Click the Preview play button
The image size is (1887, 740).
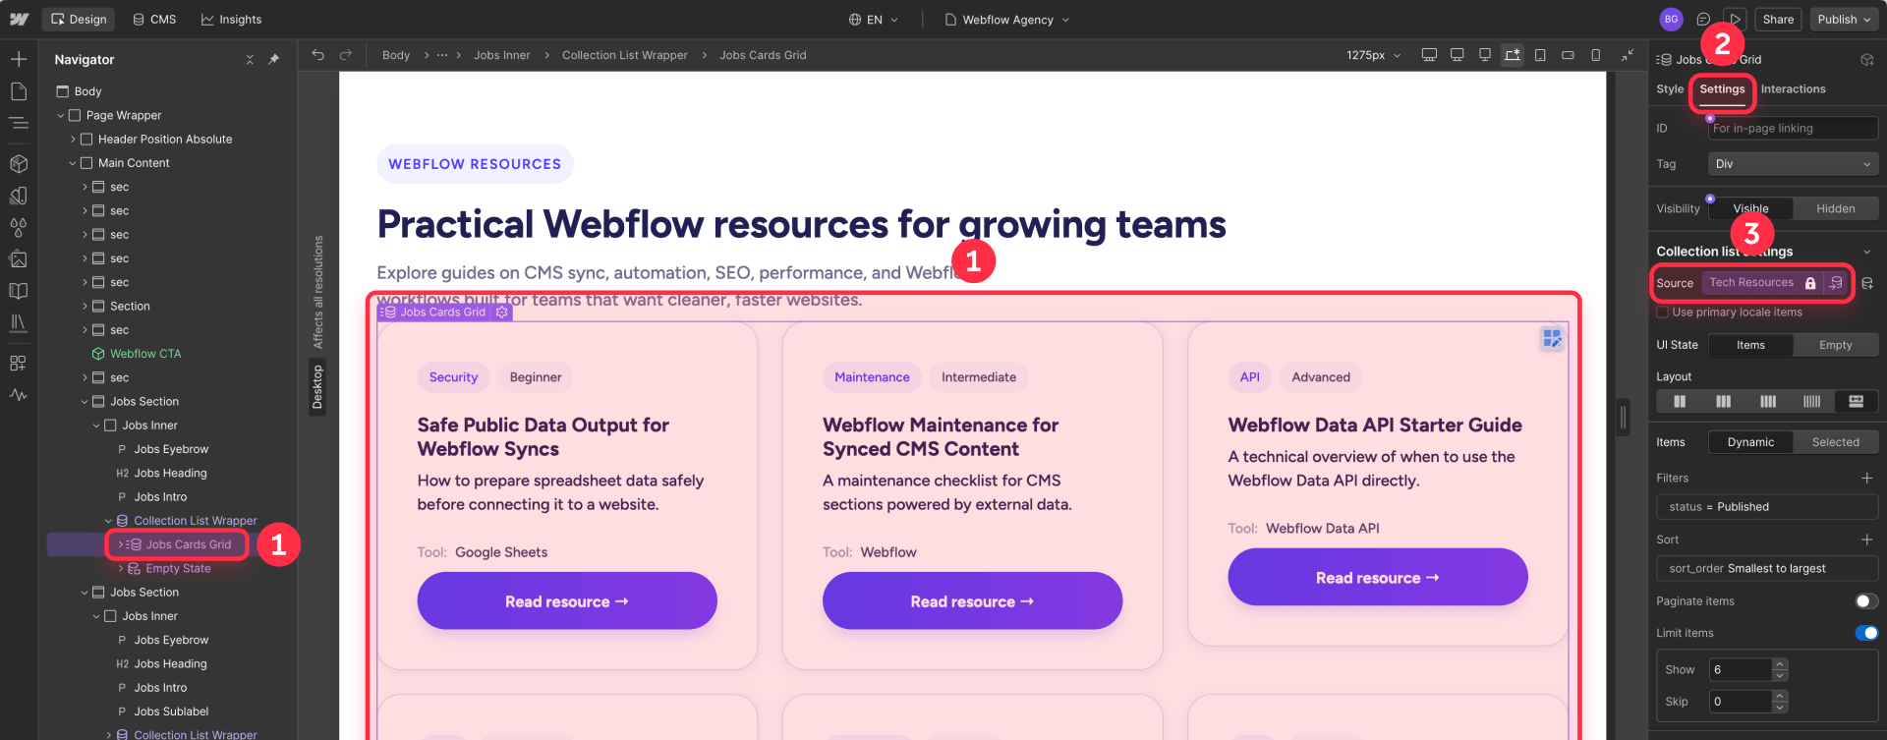click(x=1735, y=20)
